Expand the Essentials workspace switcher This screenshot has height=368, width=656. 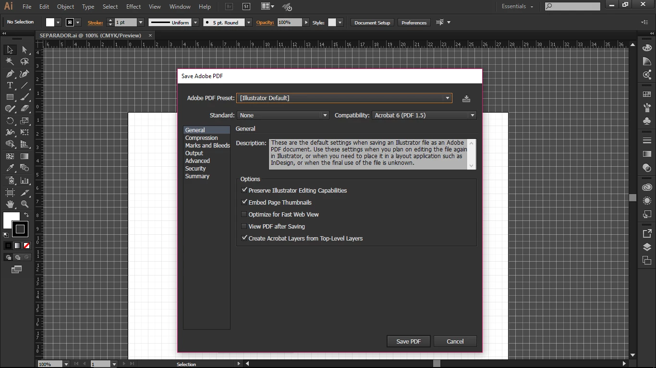tap(518, 6)
